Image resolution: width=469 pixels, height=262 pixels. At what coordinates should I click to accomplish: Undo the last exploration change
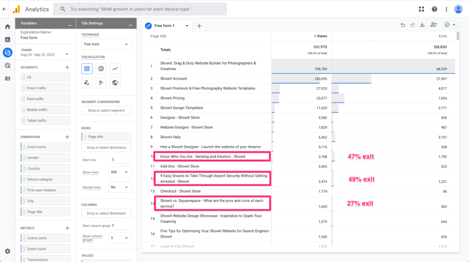[x=403, y=25]
